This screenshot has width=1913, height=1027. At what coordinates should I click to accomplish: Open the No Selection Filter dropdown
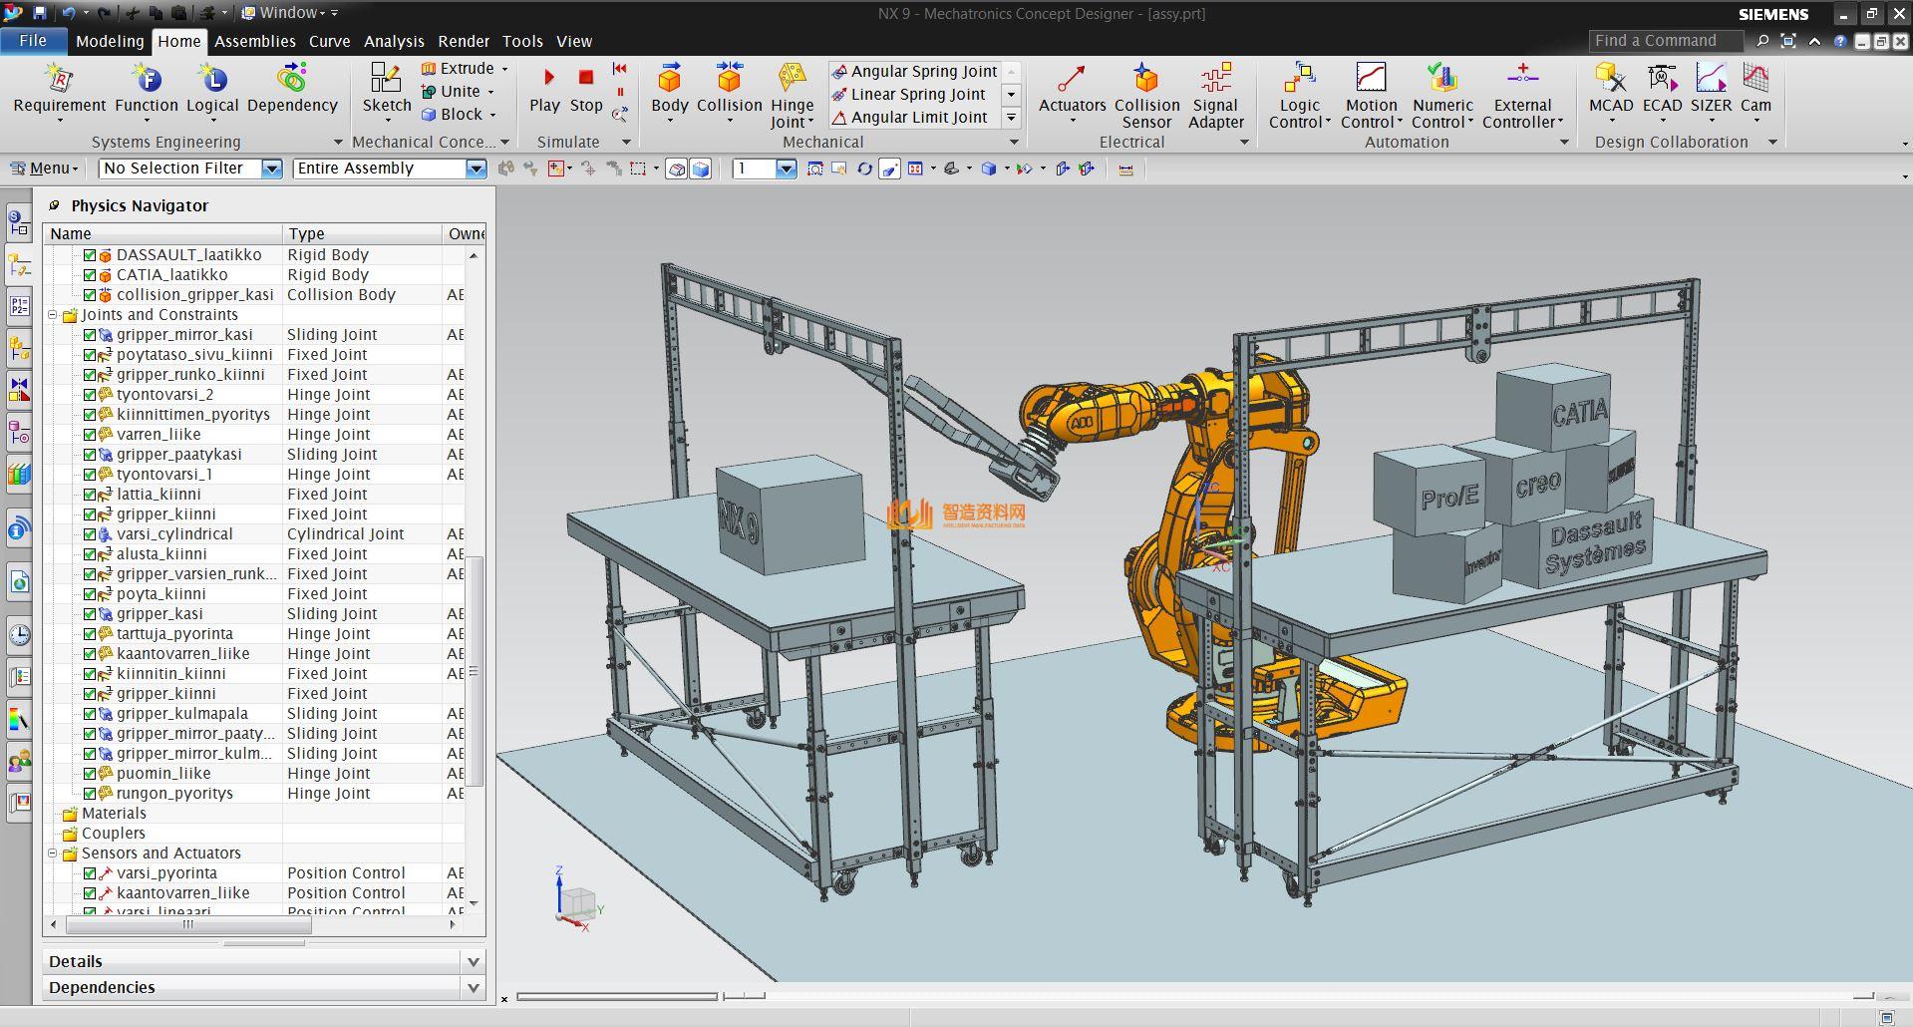[271, 169]
